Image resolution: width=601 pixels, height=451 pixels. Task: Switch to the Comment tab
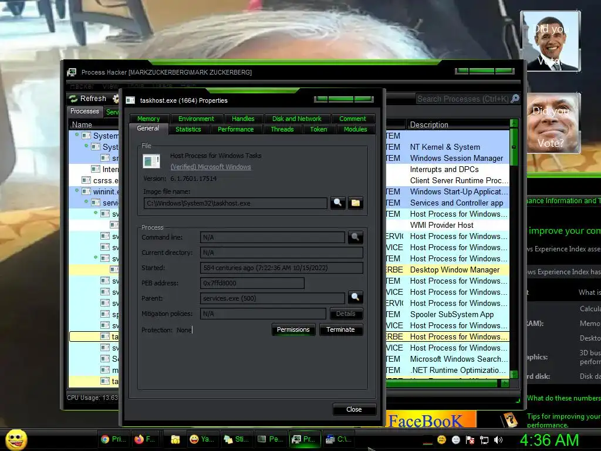[x=352, y=119]
